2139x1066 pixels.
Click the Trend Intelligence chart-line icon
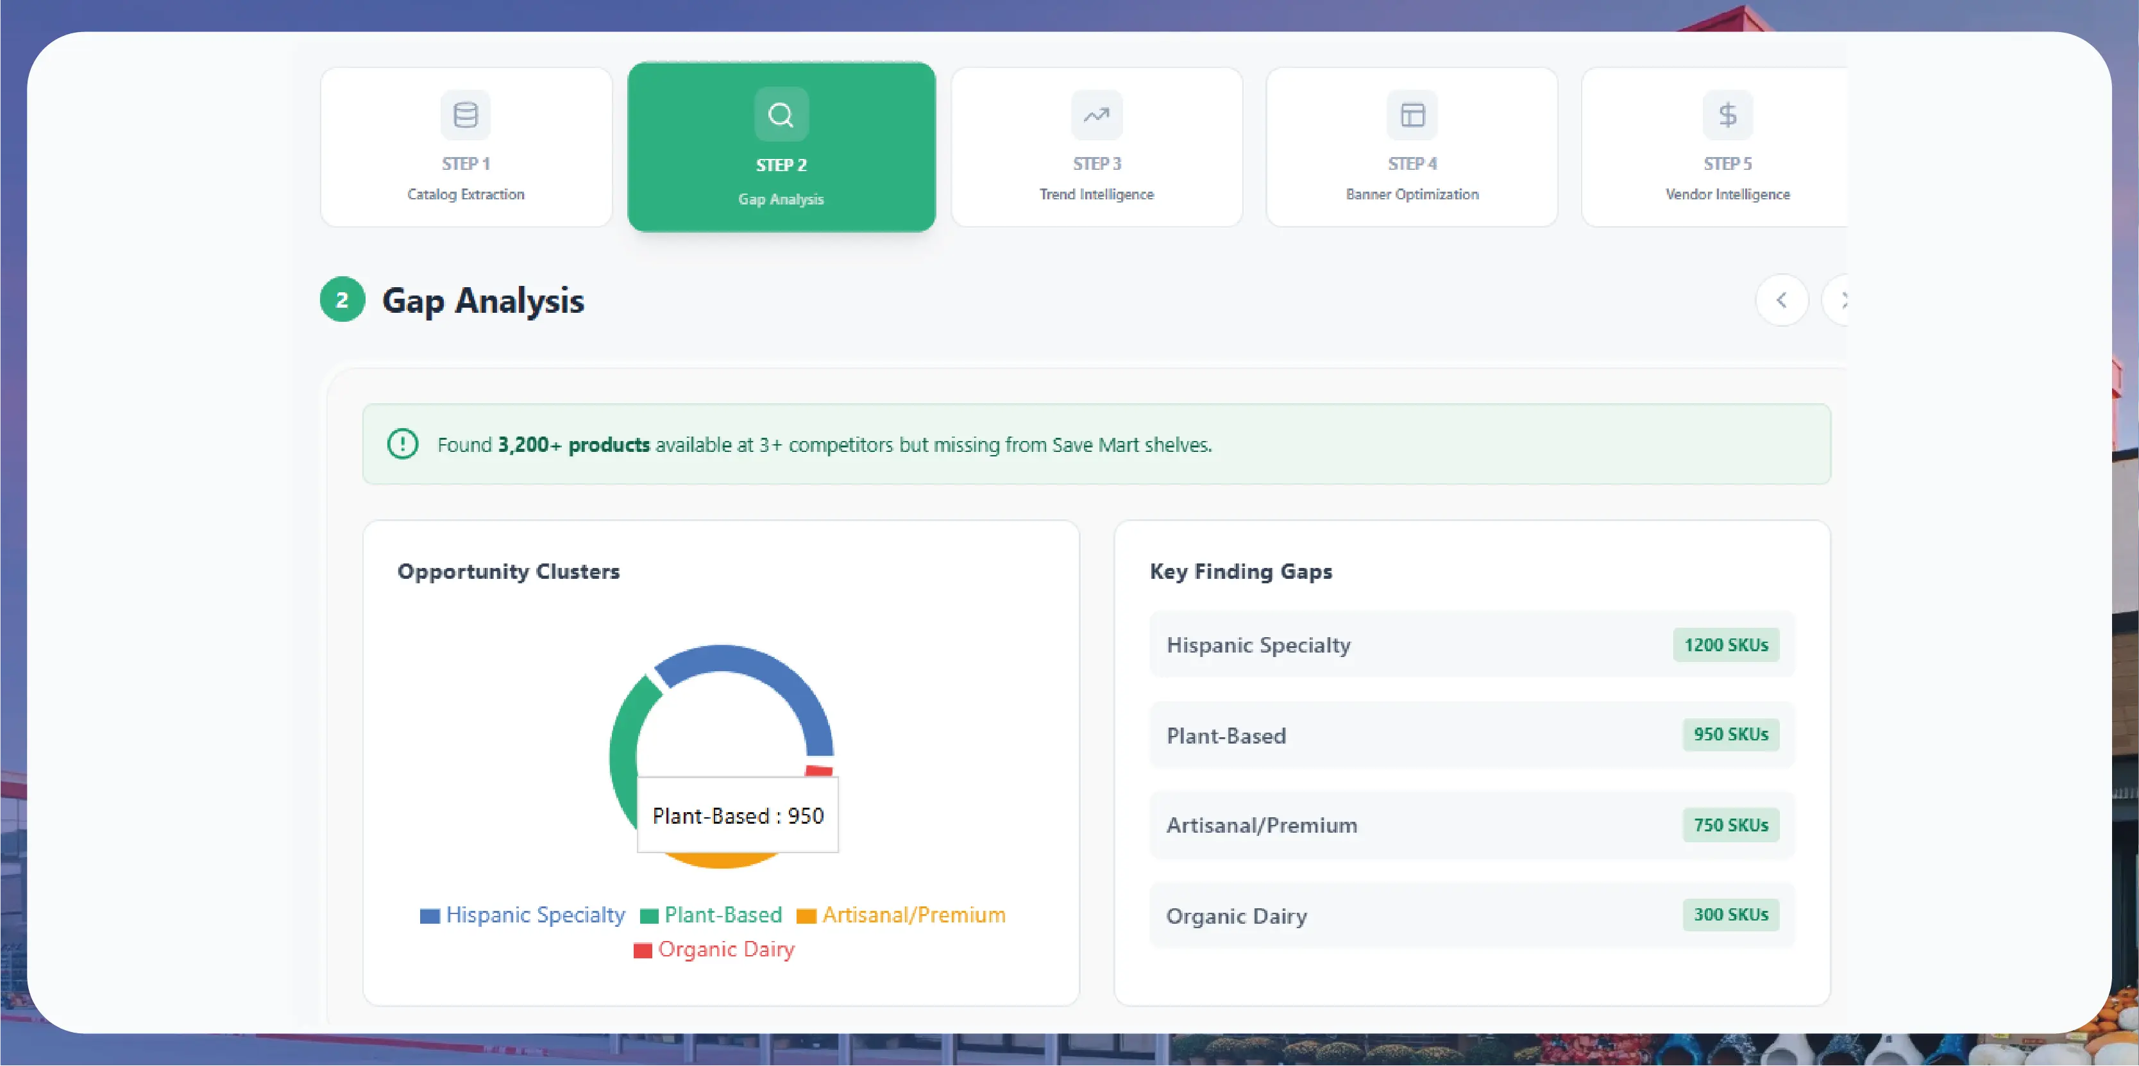coord(1096,115)
